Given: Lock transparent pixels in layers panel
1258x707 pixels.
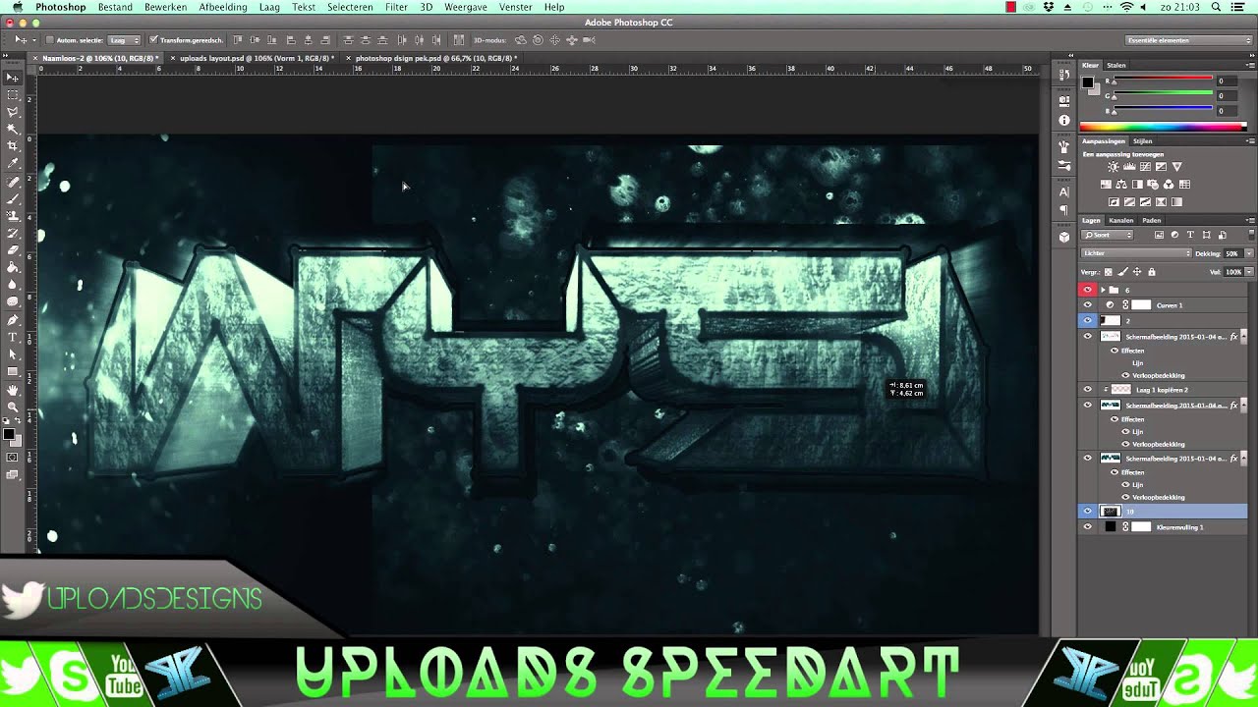Looking at the screenshot, I should pyautogui.click(x=1109, y=272).
